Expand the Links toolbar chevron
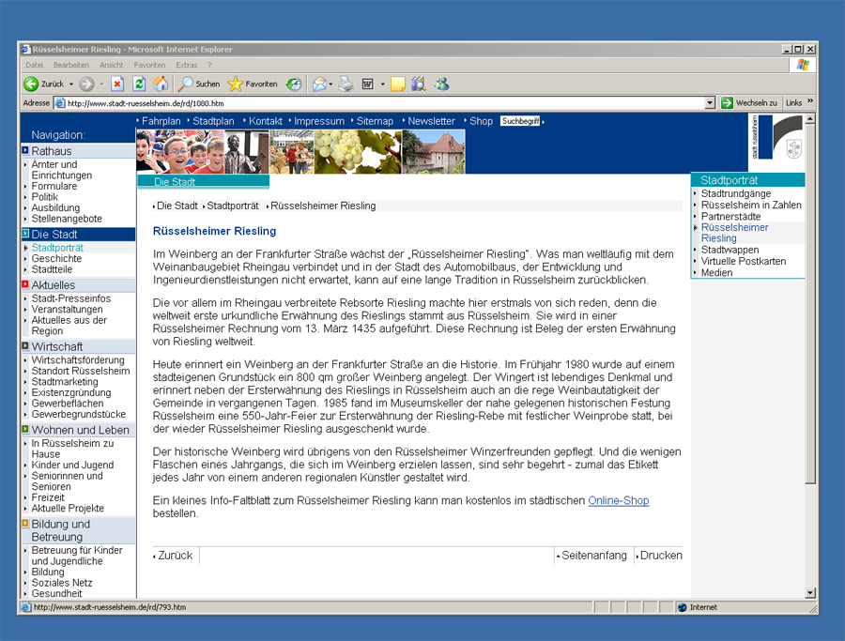This screenshot has height=641, width=845. pyautogui.click(x=810, y=101)
